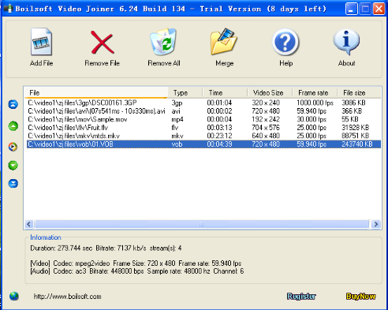Sort list by Frame rate column header
Image resolution: width=388 pixels, height=310 pixels.
(x=315, y=93)
